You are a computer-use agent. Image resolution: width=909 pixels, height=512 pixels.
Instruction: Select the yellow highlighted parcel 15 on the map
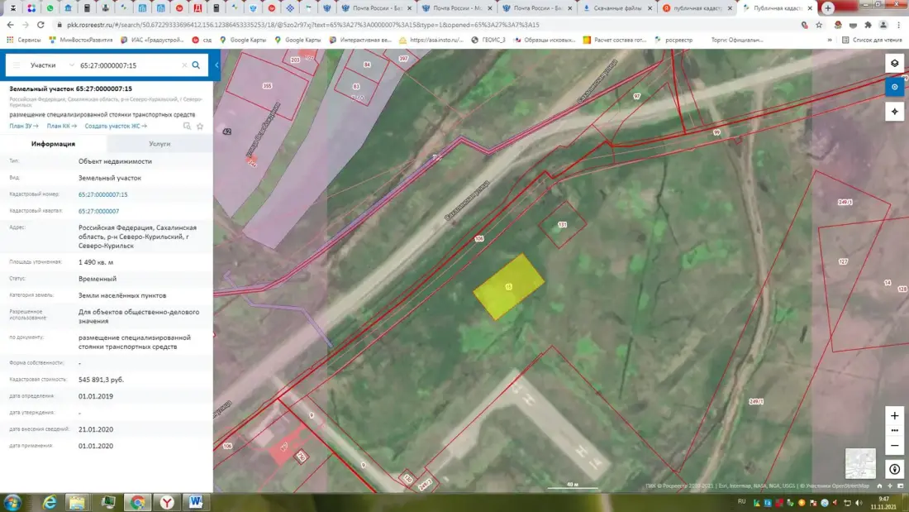[x=508, y=286]
